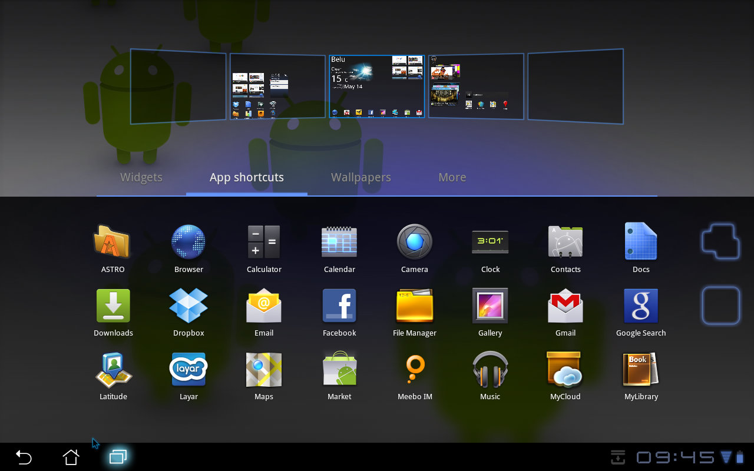
Task: Choose the center home screen showing May 14
Action: [377, 87]
